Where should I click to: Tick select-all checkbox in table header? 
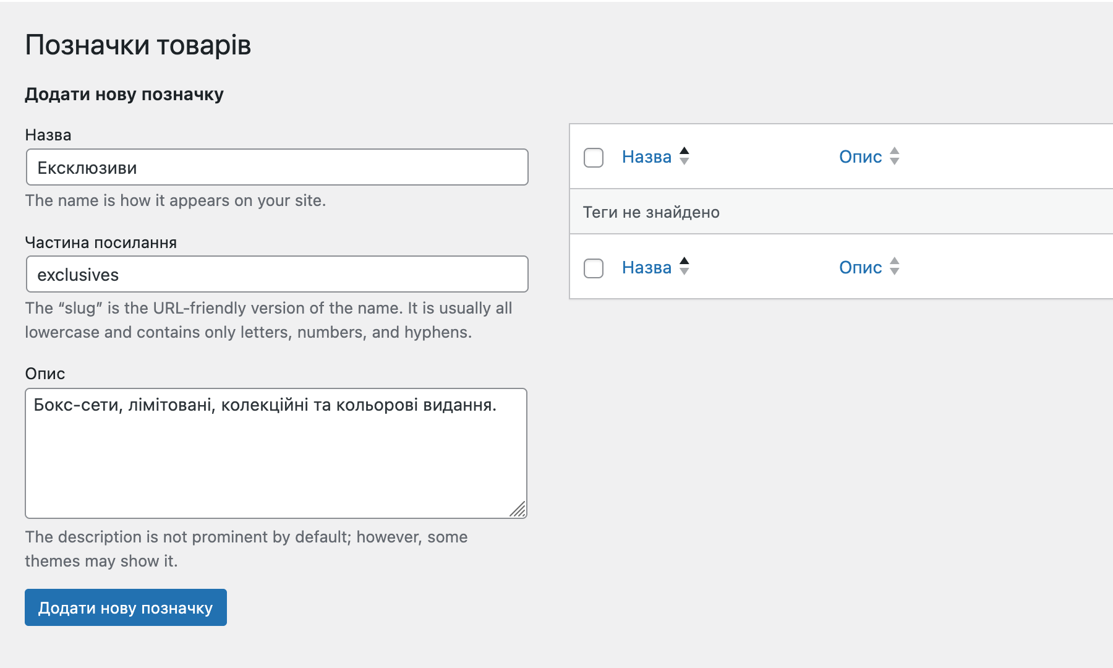pyautogui.click(x=594, y=158)
